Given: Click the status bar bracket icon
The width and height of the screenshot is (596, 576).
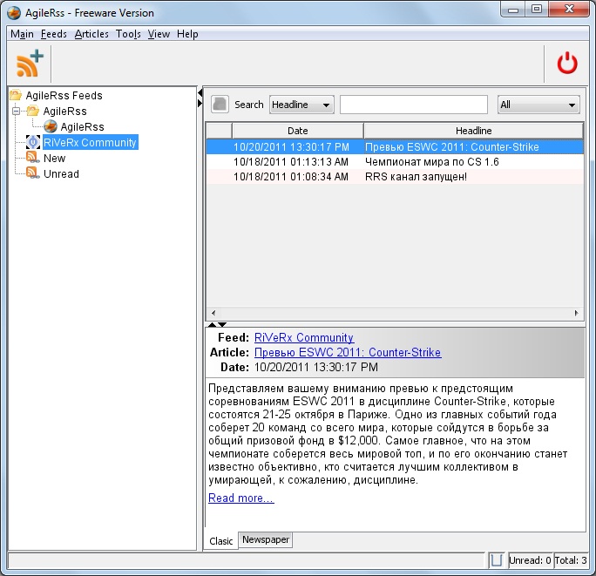Looking at the screenshot, I should [496, 559].
